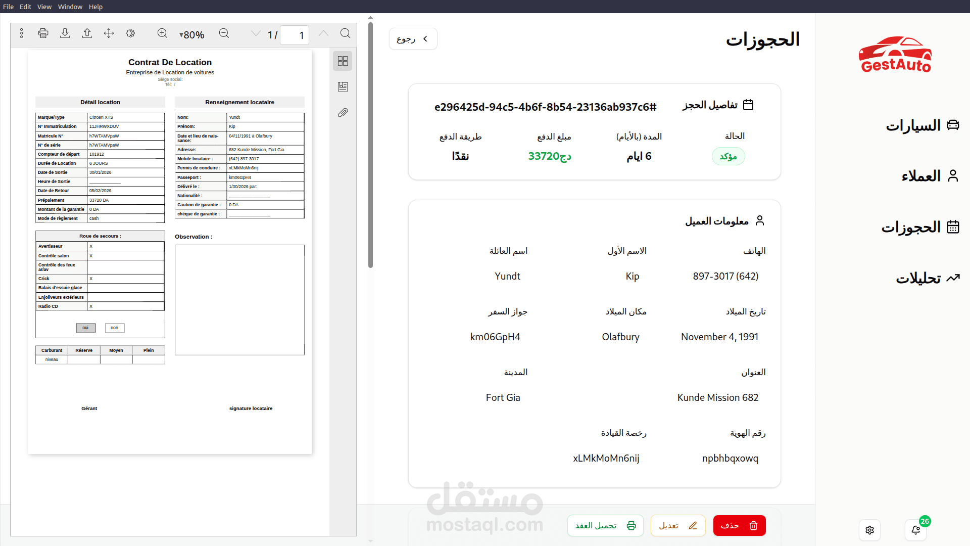
Task: Open the 80% zoom level dropdown
Action: pos(192,35)
